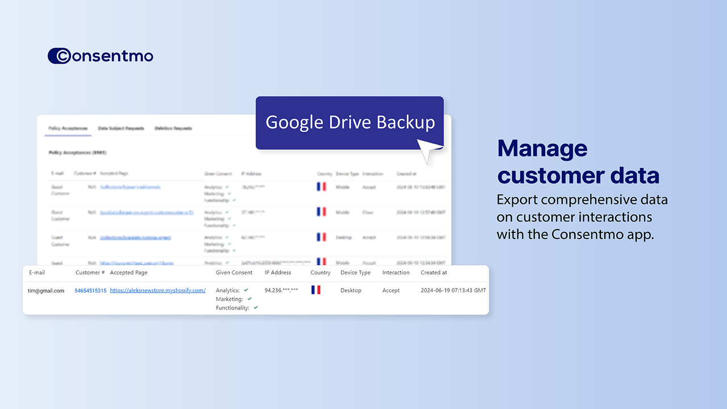The width and height of the screenshot is (727, 409).
Task: Switch to the Deletion Requests tab
Action: pyautogui.click(x=173, y=128)
